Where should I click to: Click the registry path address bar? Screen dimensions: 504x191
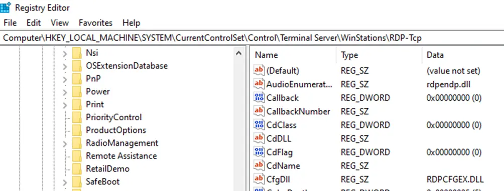point(252,38)
